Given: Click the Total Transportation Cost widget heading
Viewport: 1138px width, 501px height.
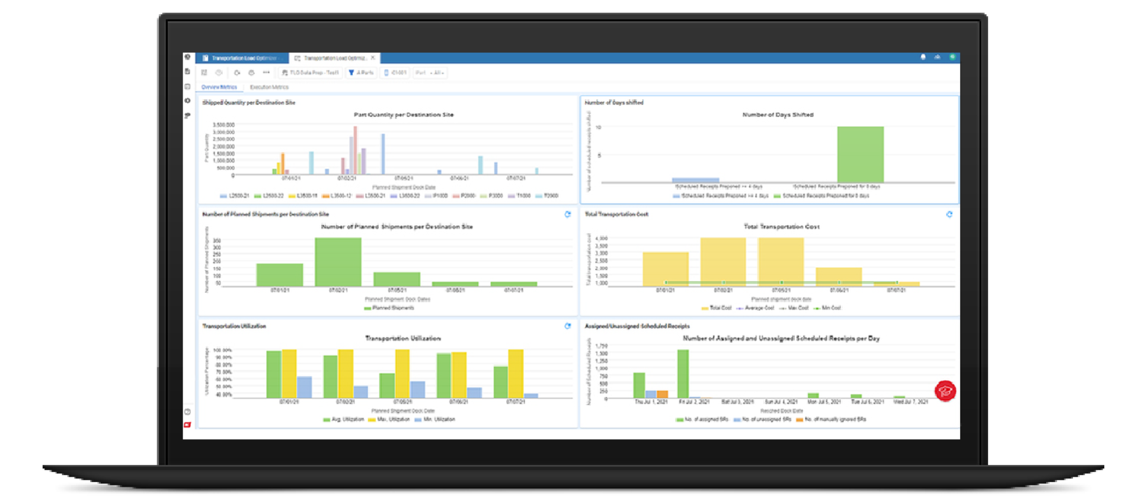Looking at the screenshot, I should click(616, 214).
